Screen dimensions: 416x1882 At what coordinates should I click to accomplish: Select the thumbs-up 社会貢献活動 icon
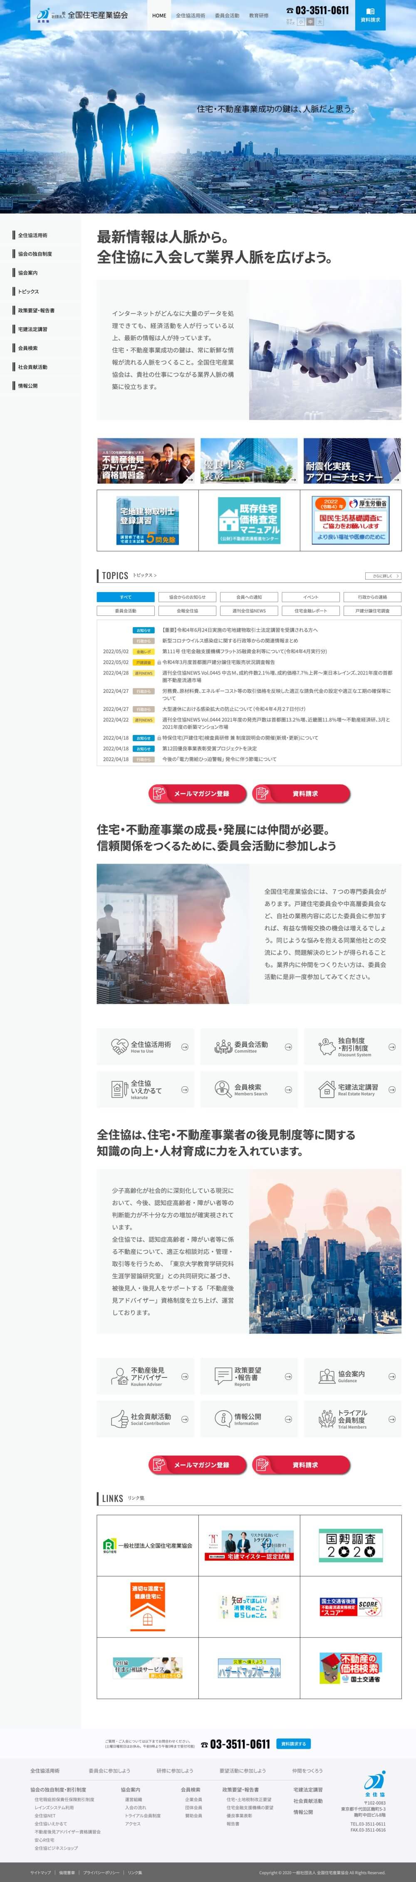[x=119, y=1419]
